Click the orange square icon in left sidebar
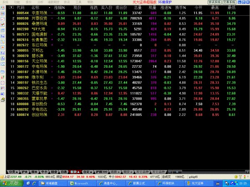 (x=2, y=47)
